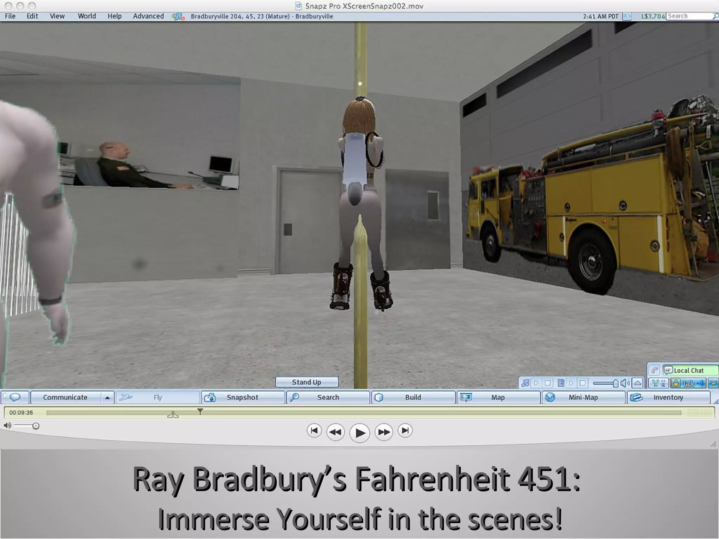Viewport: 719px width, 539px height.
Task: Click the Talk voice button
Action: coord(693,383)
